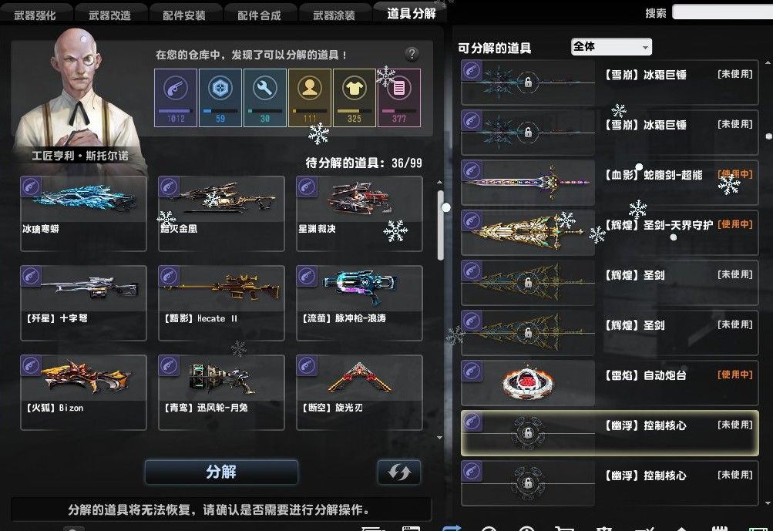This screenshot has width=773, height=531.
Task: Switch to the 武器强化 tab
Action: click(35, 14)
